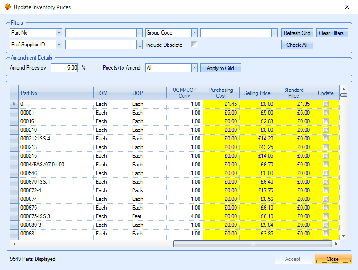Tick Update checkbox for part 000213

point(326,147)
